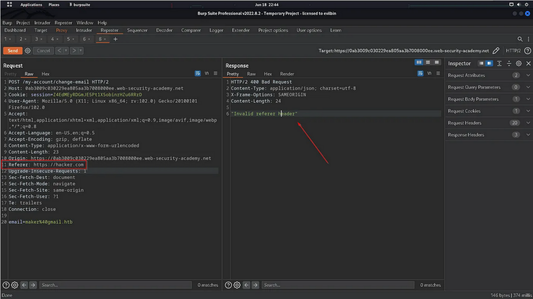Open the Proxy tab
Screen dimensions: 533x299
coord(61,30)
